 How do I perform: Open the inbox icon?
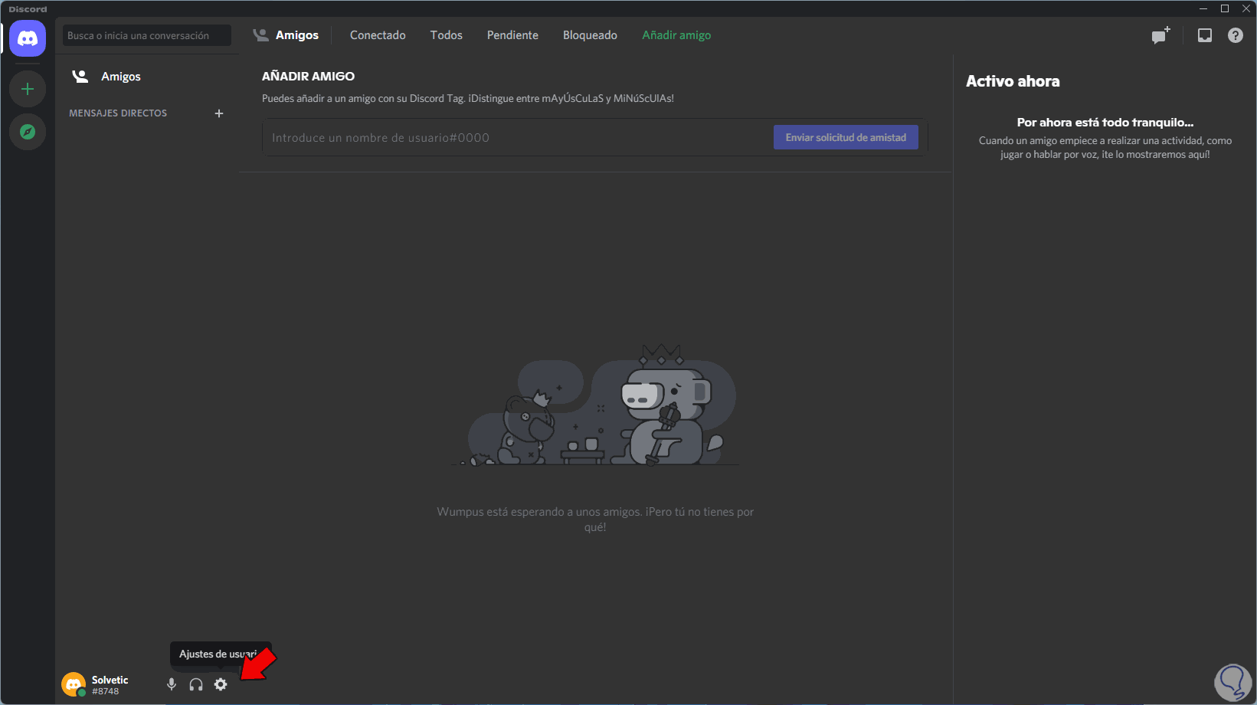[1205, 35]
